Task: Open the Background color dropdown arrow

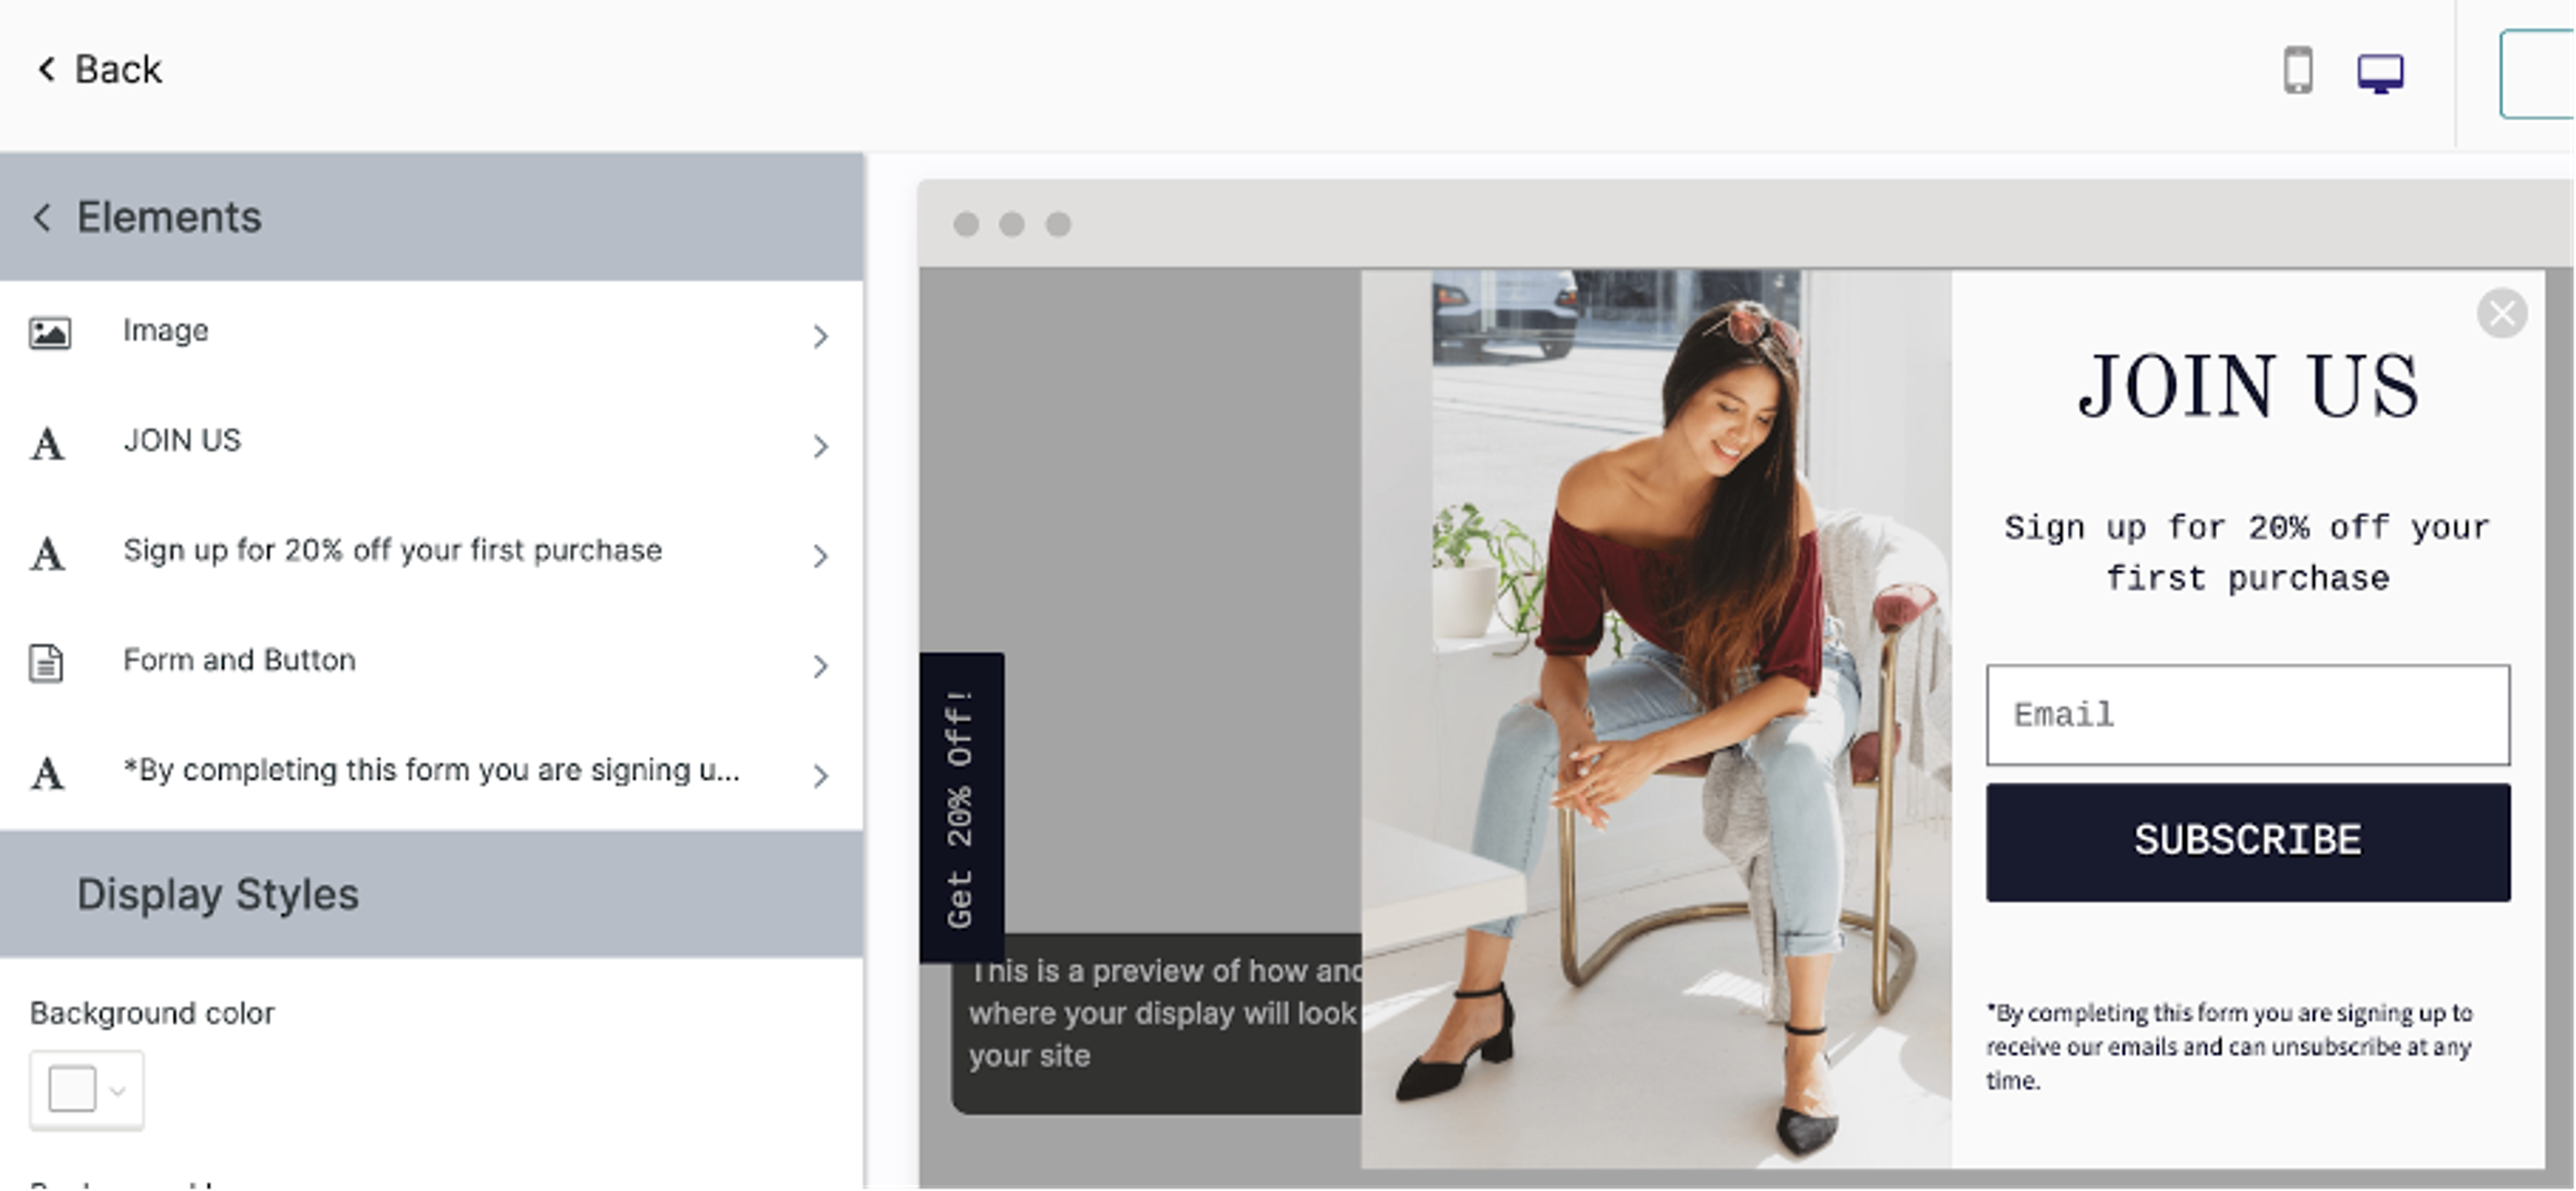Action: click(118, 1091)
